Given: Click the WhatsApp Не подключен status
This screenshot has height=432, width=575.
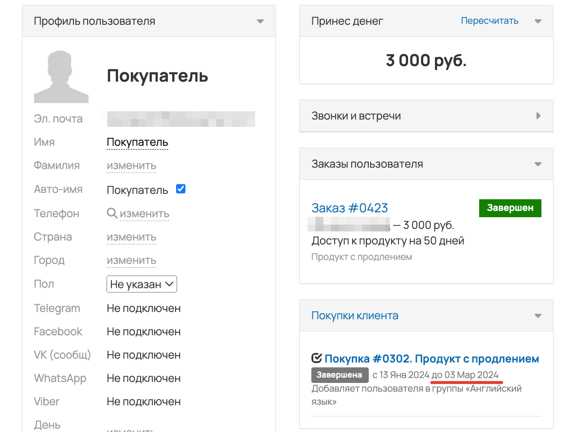Looking at the screenshot, I should point(144,379).
